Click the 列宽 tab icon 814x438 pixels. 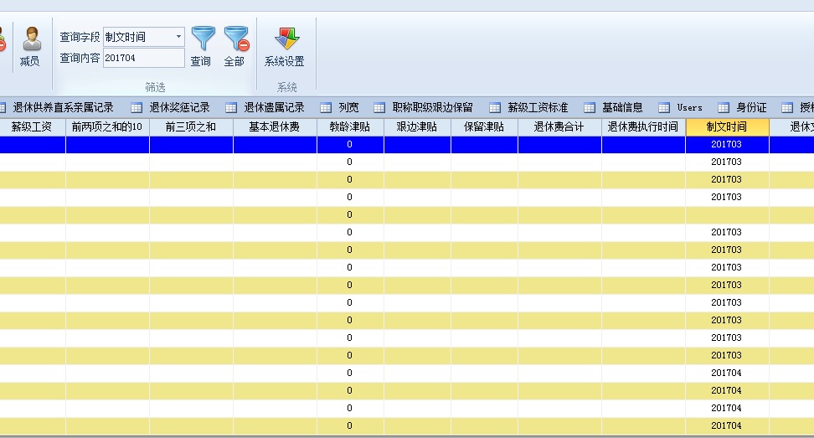pyautogui.click(x=327, y=107)
